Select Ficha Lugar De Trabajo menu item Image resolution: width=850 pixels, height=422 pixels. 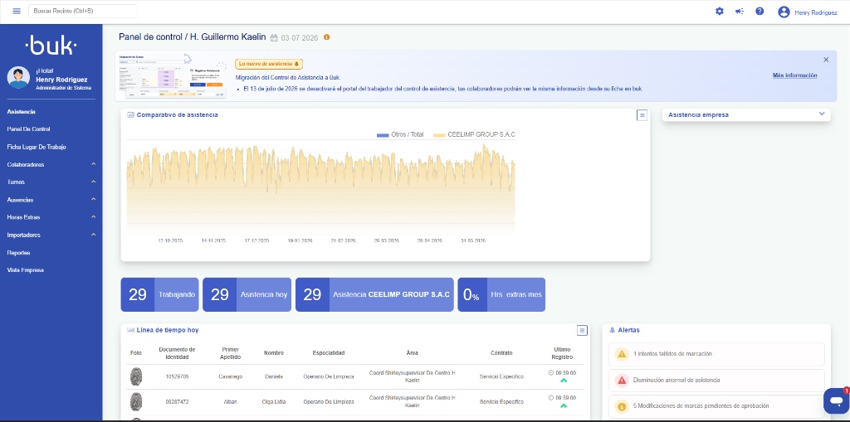point(37,147)
